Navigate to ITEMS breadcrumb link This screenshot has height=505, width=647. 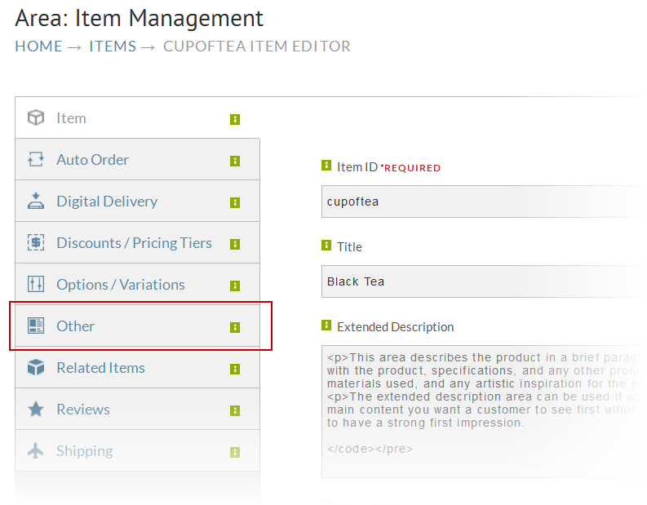coord(113,47)
